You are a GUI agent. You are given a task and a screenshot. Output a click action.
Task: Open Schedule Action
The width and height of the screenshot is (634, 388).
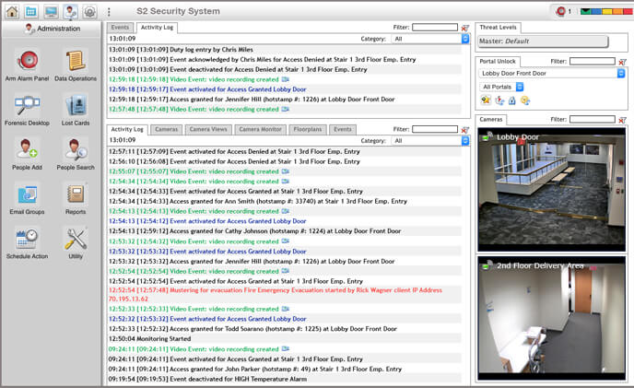tap(27, 243)
